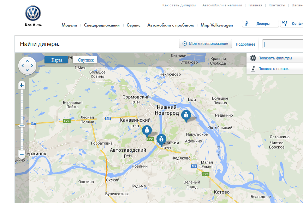Viewport: 303px width, 203px height.
Task: Switch map to Карта view
Action: coord(57,60)
